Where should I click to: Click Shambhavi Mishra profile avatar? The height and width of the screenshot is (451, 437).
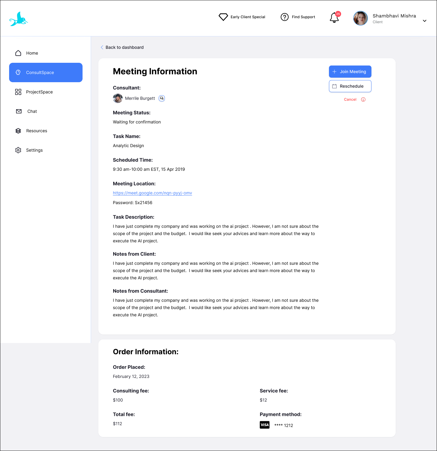click(361, 18)
